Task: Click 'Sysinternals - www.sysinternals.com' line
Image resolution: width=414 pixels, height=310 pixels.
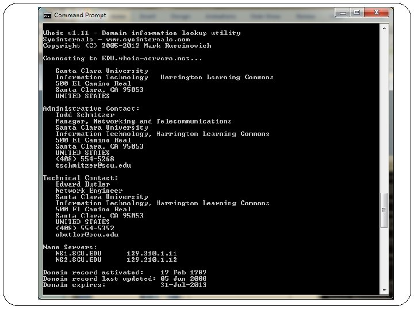Action: (116, 39)
